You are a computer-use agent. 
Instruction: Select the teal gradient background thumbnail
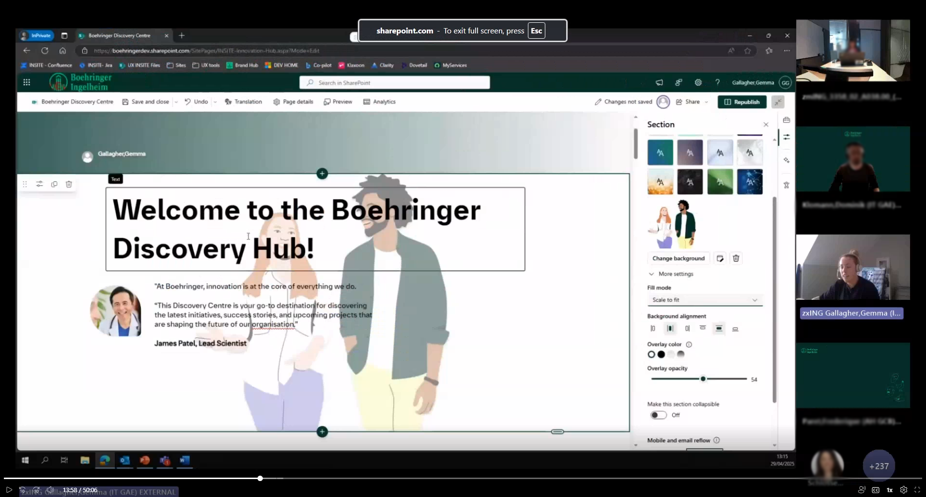pyautogui.click(x=660, y=153)
